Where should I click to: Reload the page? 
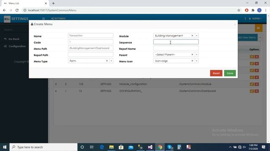17,10
